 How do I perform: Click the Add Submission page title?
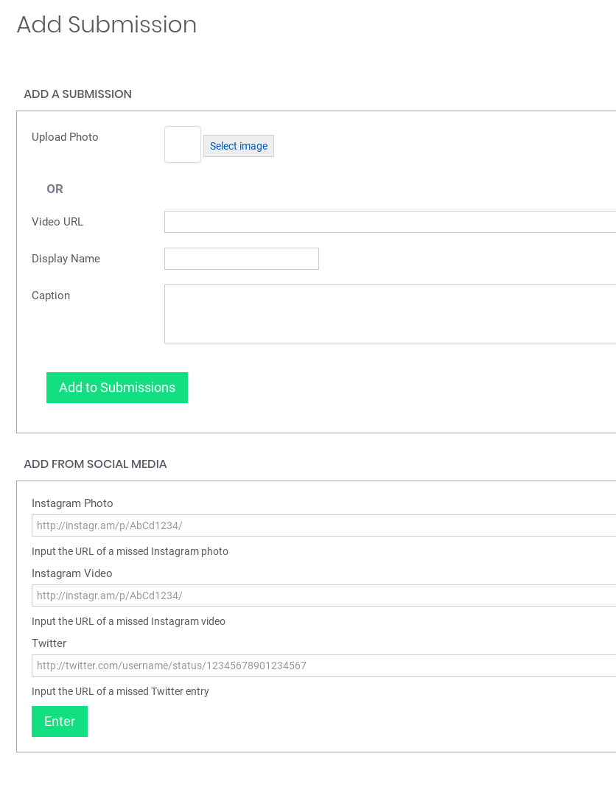(x=107, y=24)
